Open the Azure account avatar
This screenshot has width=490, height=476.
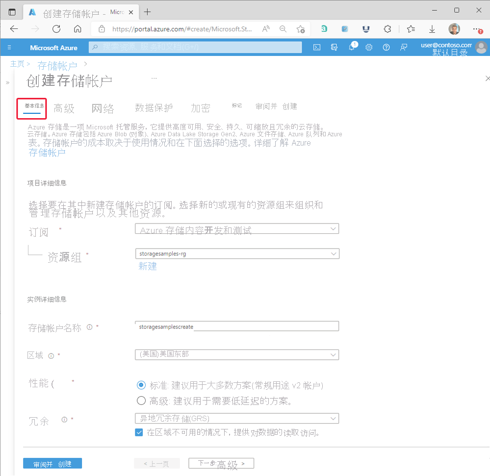[481, 48]
